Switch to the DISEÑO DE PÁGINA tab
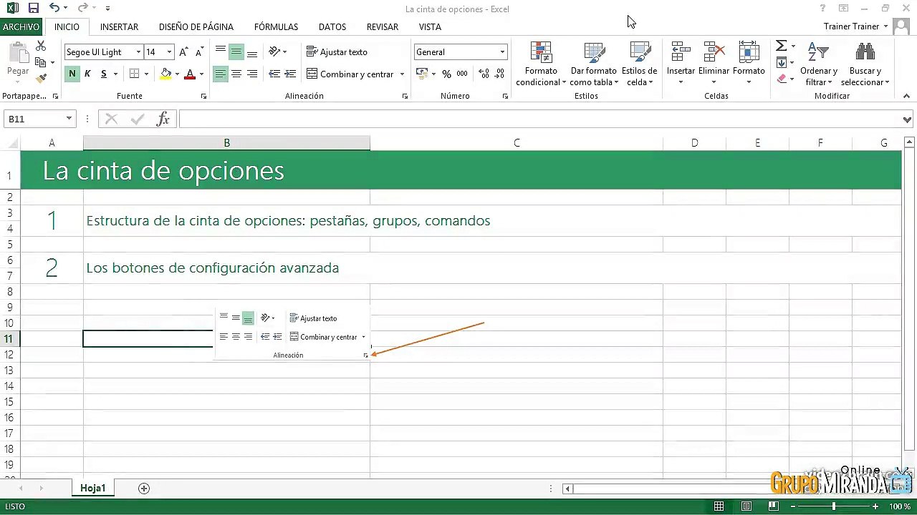This screenshot has width=917, height=515. pyautogui.click(x=196, y=26)
